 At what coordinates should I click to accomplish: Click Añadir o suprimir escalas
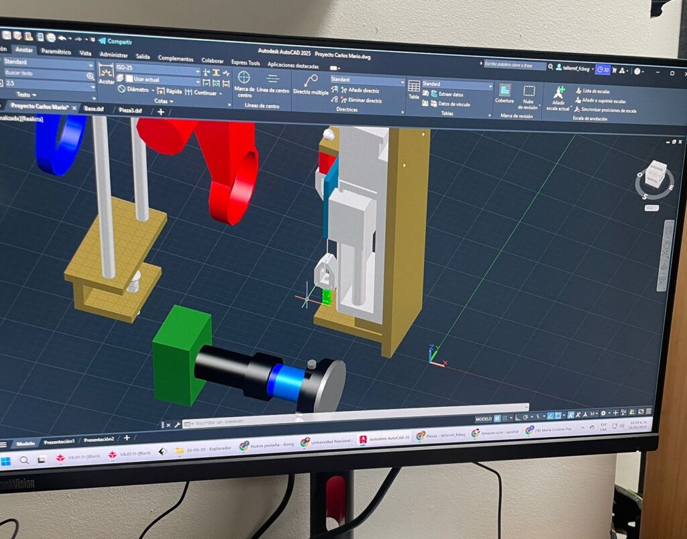coord(600,101)
